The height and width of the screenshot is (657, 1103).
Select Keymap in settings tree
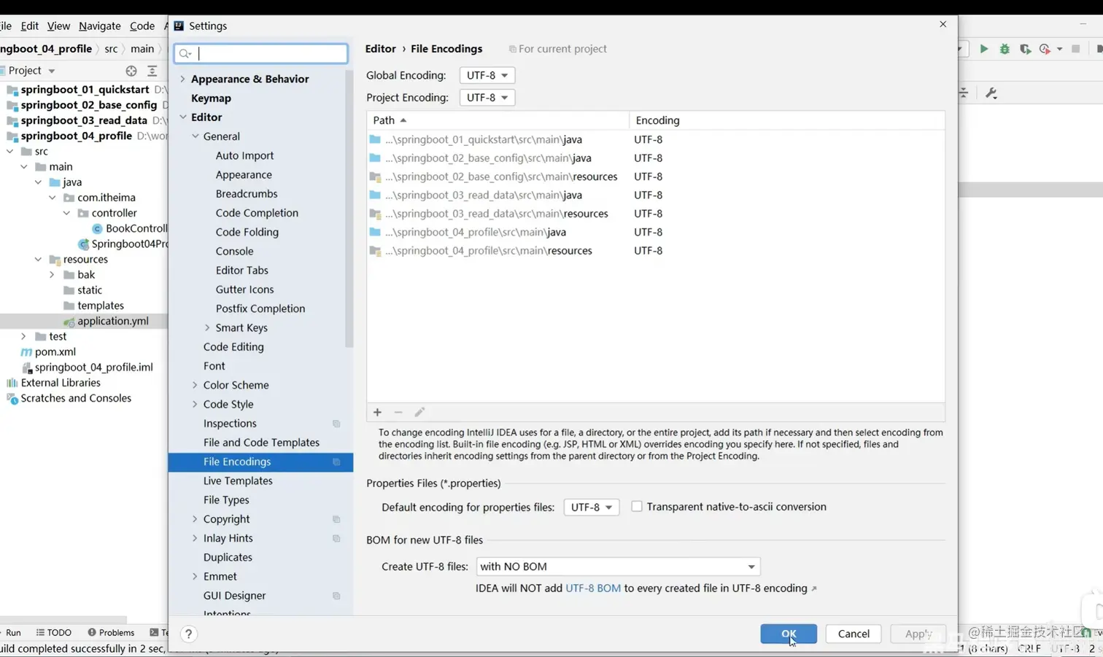(x=211, y=98)
